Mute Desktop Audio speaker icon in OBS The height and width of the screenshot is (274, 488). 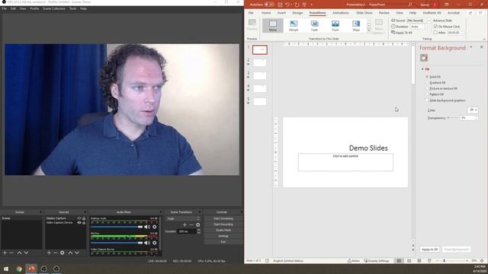(147, 227)
